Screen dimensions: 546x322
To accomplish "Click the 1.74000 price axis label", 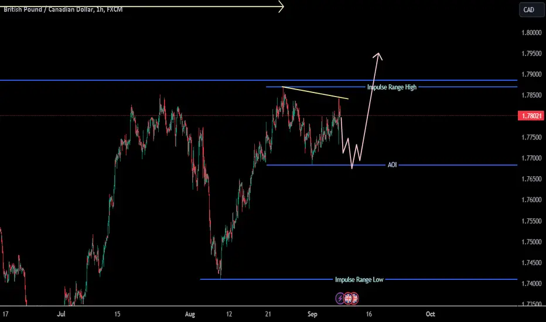I will click(x=531, y=284).
